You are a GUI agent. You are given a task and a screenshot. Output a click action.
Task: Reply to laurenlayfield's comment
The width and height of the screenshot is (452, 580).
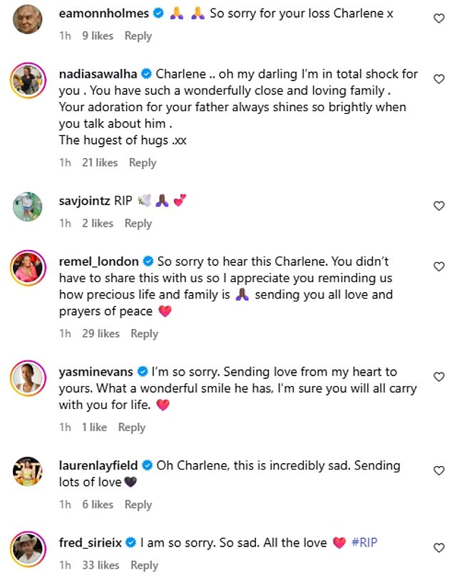pyautogui.click(x=138, y=504)
